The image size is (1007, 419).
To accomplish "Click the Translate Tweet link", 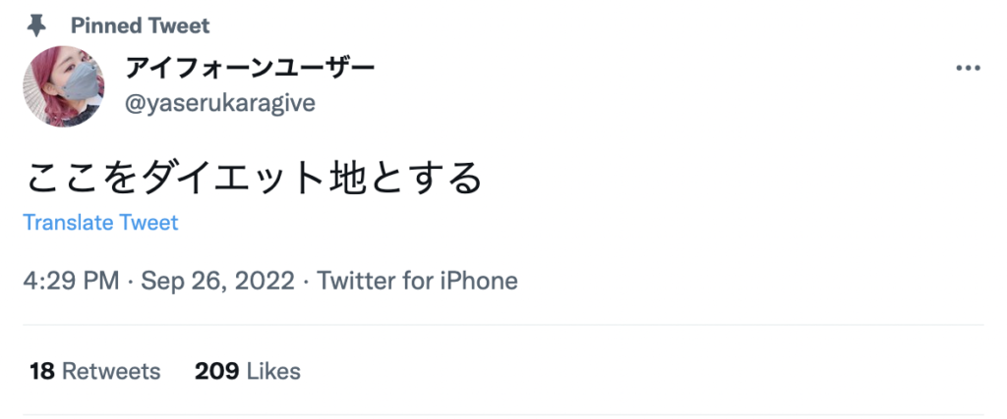I will 100,223.
